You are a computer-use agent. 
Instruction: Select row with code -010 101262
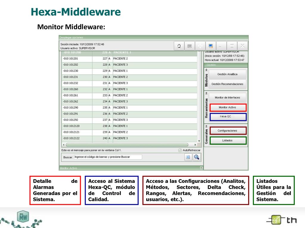point(130,102)
